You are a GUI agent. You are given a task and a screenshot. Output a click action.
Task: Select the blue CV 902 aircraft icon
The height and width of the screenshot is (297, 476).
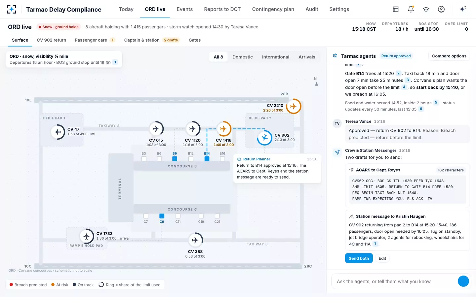coord(264,138)
